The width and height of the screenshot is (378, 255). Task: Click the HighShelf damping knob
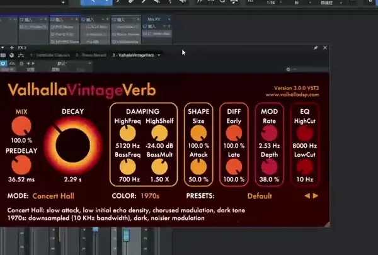point(159,133)
